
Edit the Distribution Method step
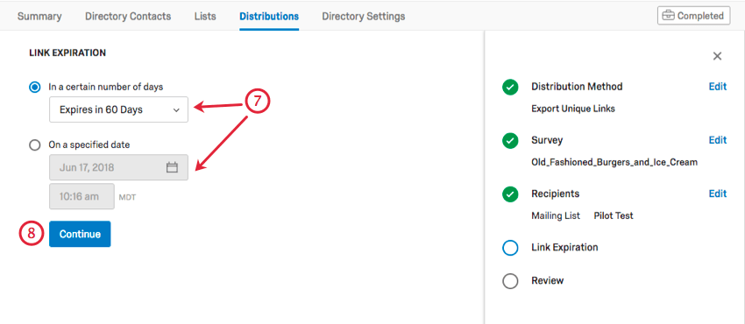(718, 87)
